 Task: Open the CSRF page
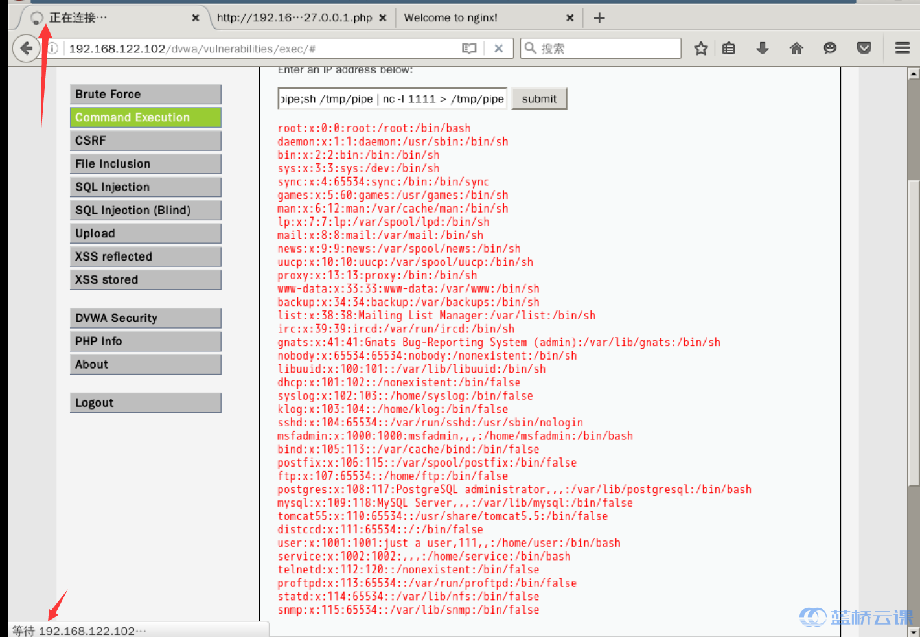point(146,141)
